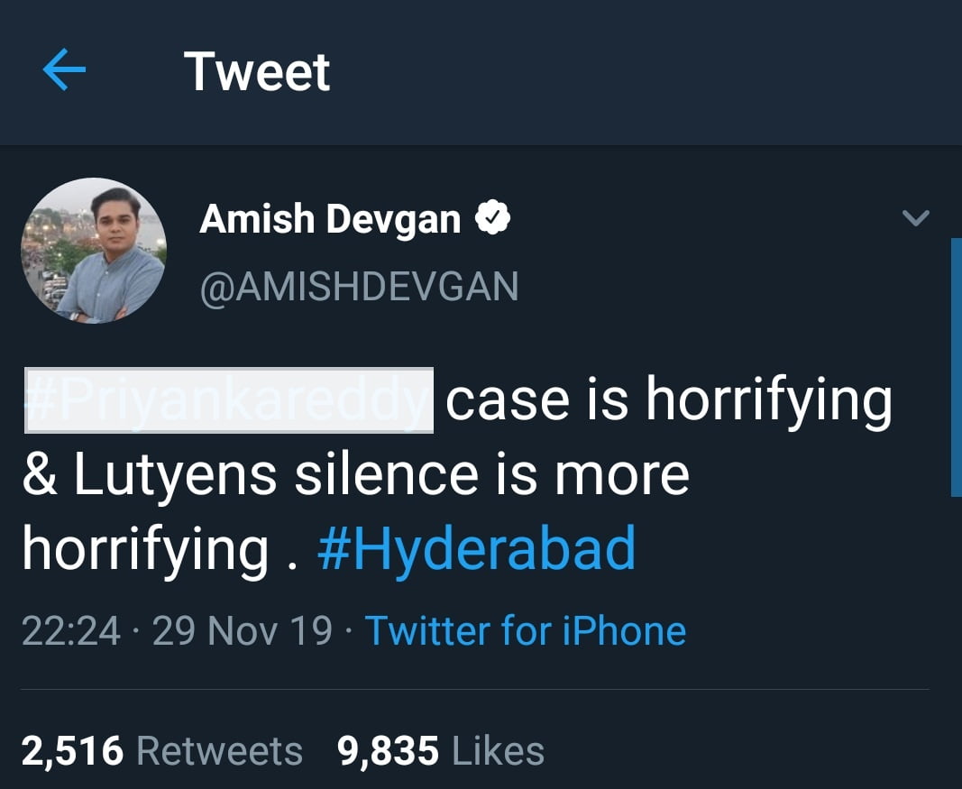962x789 pixels.
Task: Click the blue scrollbar on the right edge
Action: tap(956, 367)
